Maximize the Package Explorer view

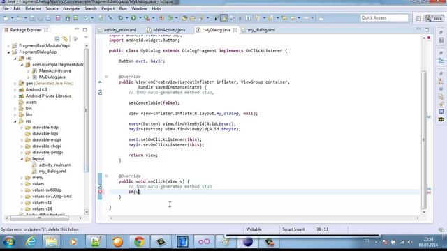(x=85, y=29)
